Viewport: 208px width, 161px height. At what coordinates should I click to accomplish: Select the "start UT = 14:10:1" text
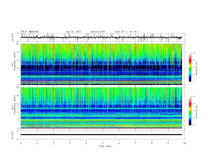[x=127, y=32]
